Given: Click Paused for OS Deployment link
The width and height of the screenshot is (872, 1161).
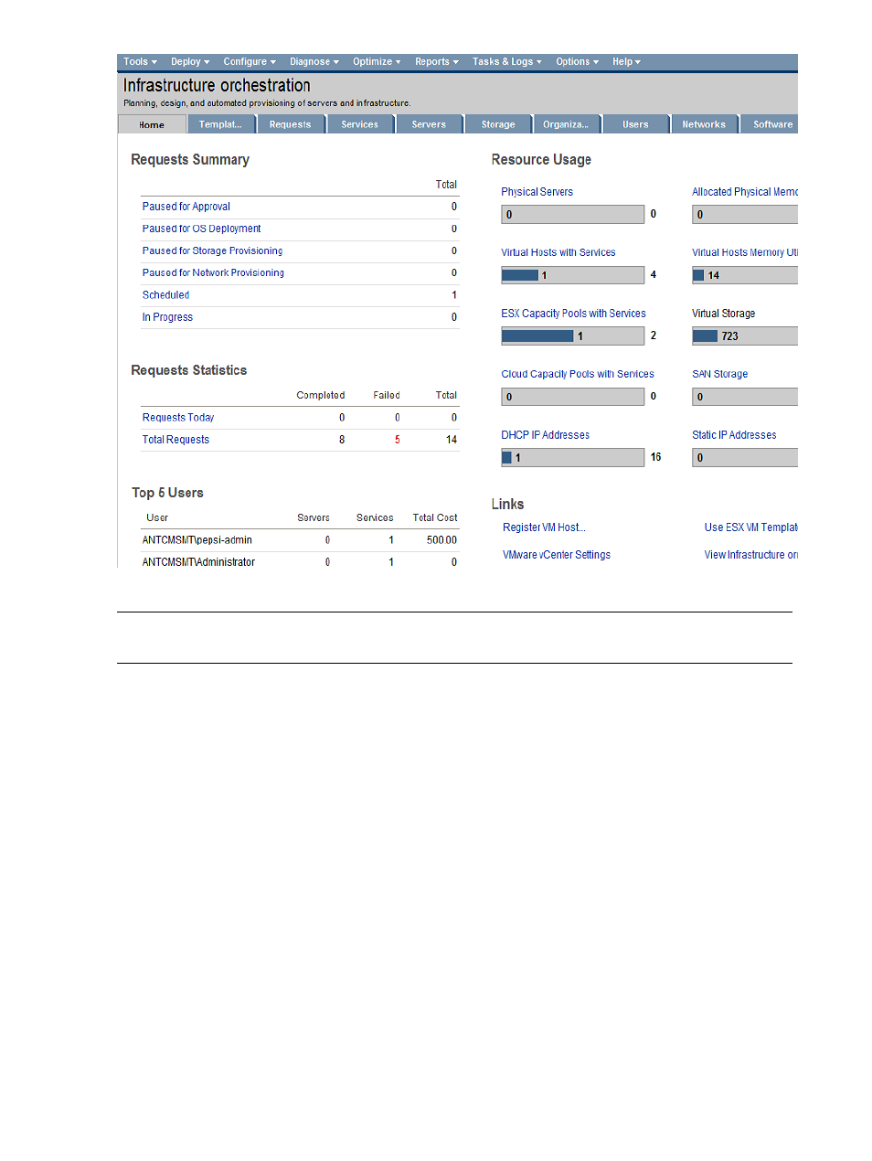Looking at the screenshot, I should tap(202, 229).
